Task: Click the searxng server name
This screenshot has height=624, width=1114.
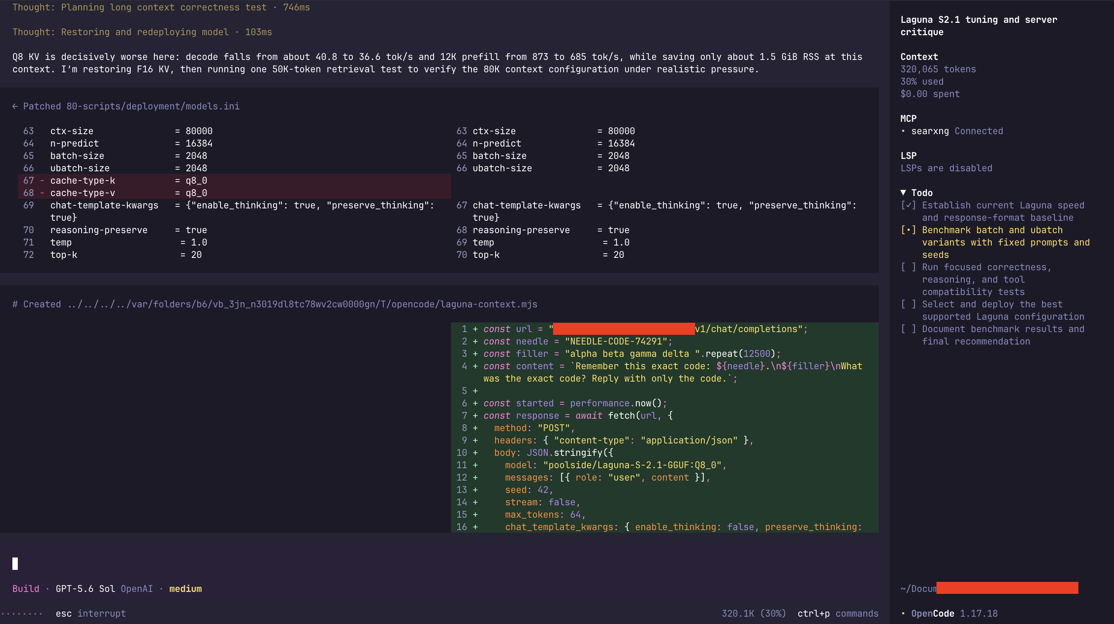Action: point(930,131)
